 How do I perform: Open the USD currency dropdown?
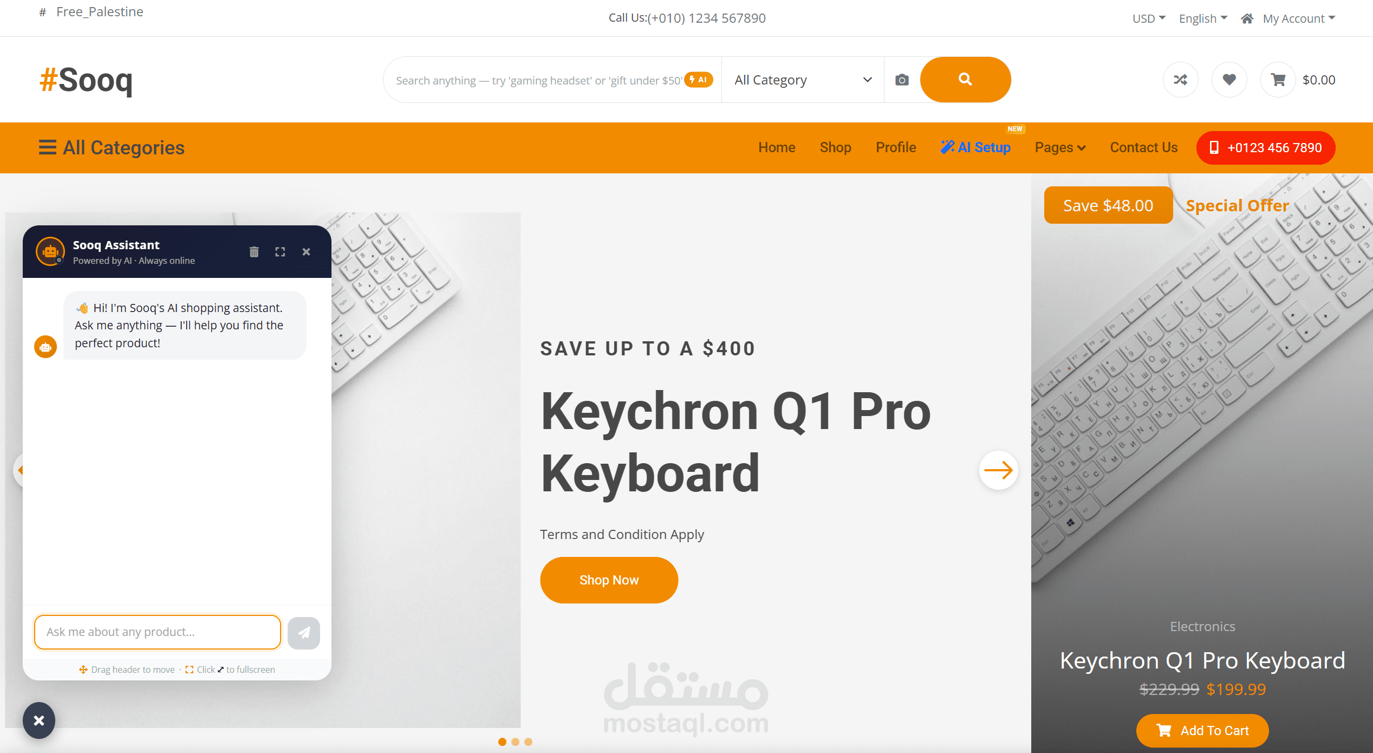pyautogui.click(x=1149, y=18)
